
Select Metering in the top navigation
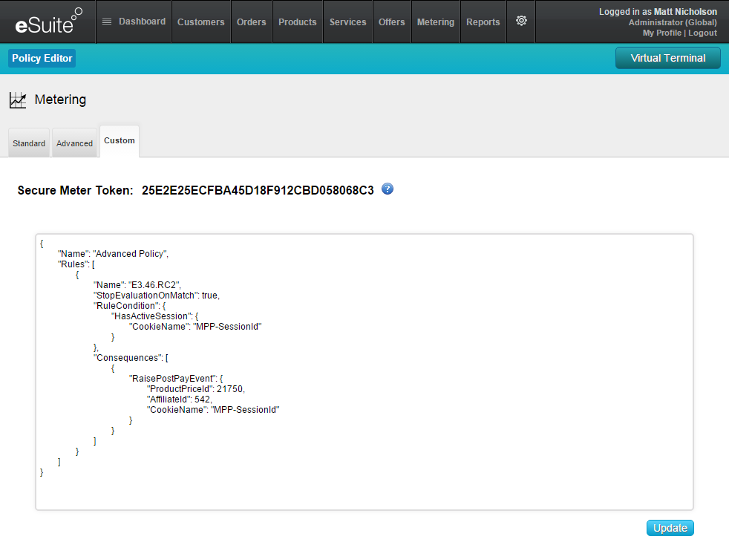coord(436,22)
